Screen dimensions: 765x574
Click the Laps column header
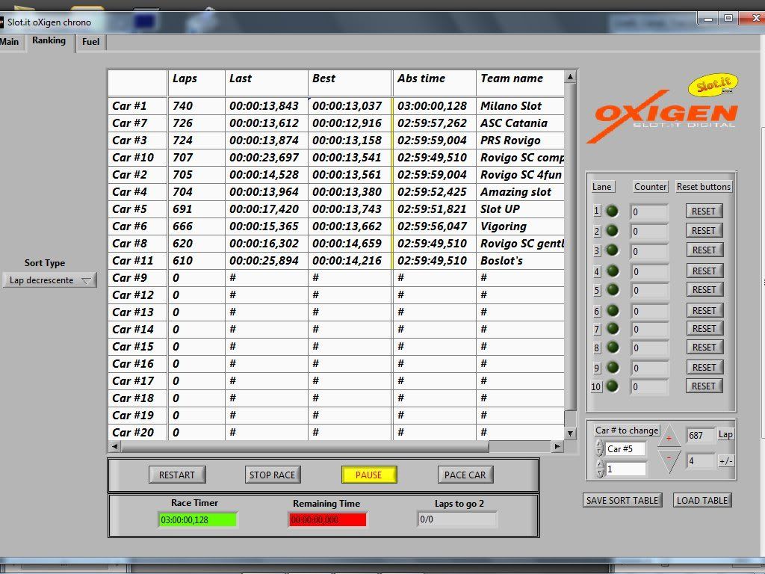pyautogui.click(x=196, y=83)
